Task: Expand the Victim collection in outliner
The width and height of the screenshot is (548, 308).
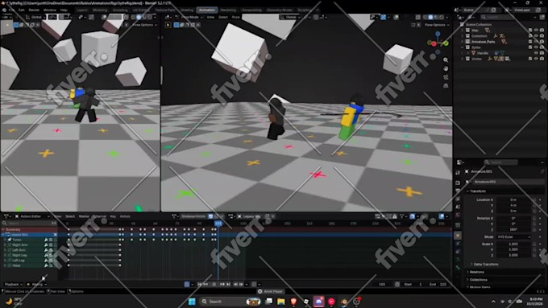Action: [x=463, y=59]
